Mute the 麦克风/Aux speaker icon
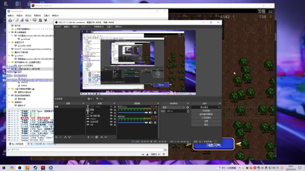Screen dimensions: 305x171 151,112
